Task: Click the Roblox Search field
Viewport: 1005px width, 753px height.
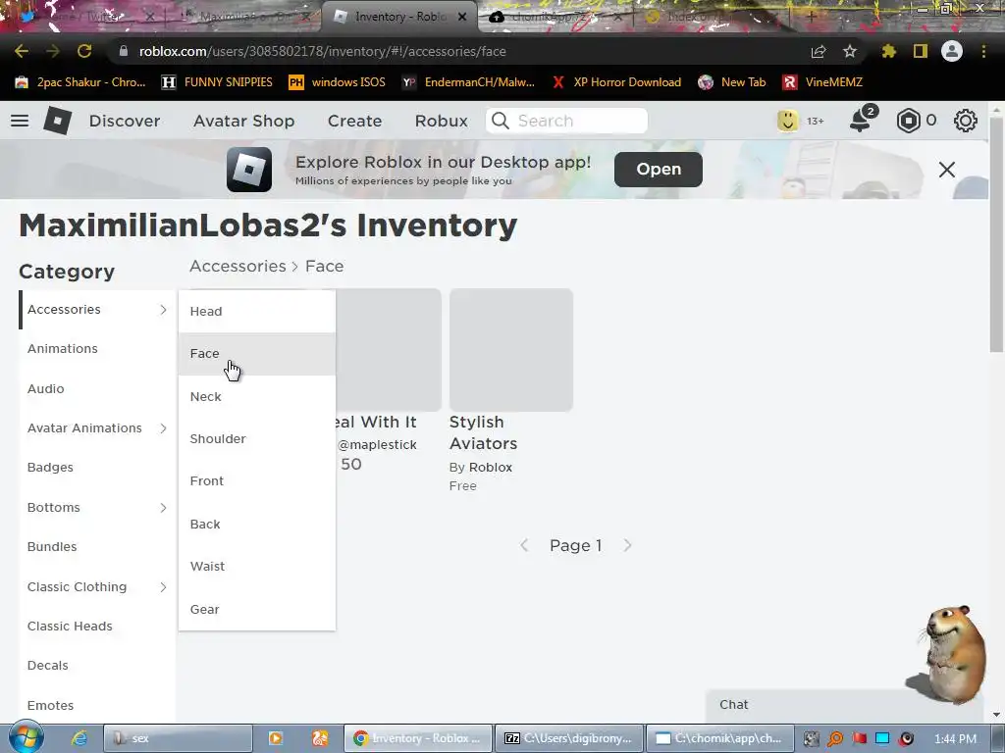Action: tap(566, 121)
